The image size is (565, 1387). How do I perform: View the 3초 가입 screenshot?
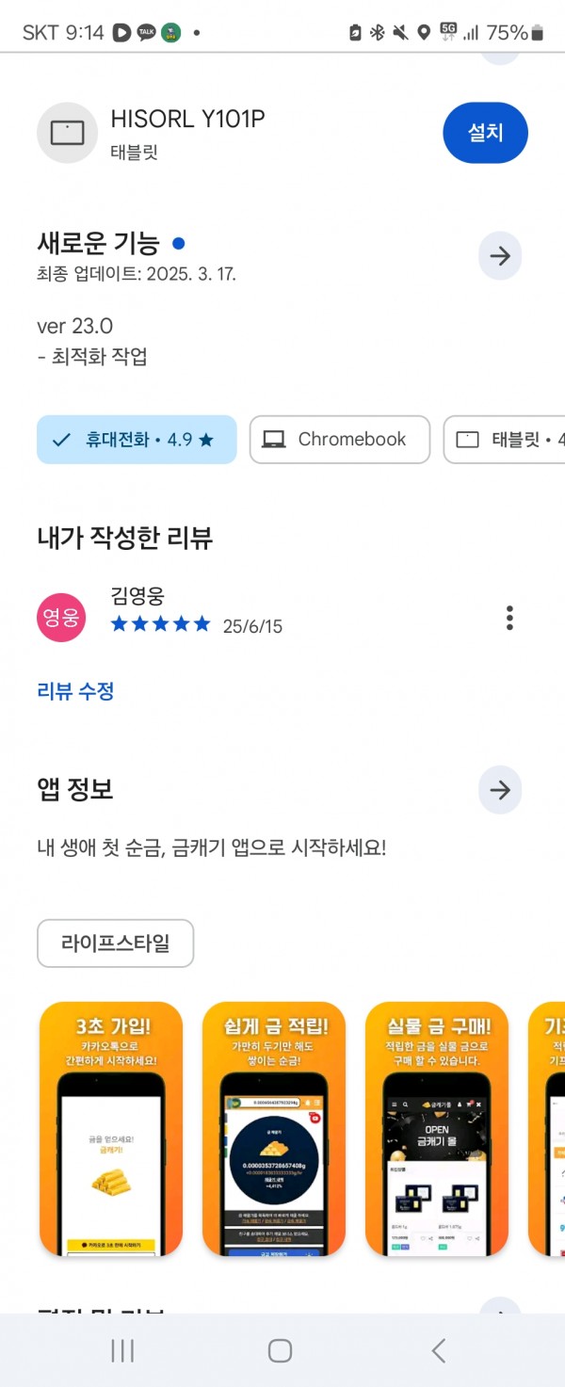point(111,1128)
